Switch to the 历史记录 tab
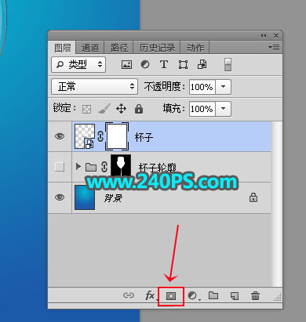The image size is (306, 322). point(157,48)
